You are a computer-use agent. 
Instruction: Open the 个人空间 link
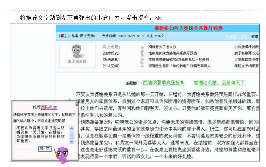click(111, 66)
